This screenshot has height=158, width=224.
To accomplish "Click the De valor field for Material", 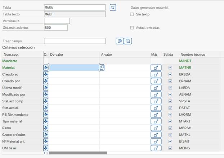I will [74, 68].
